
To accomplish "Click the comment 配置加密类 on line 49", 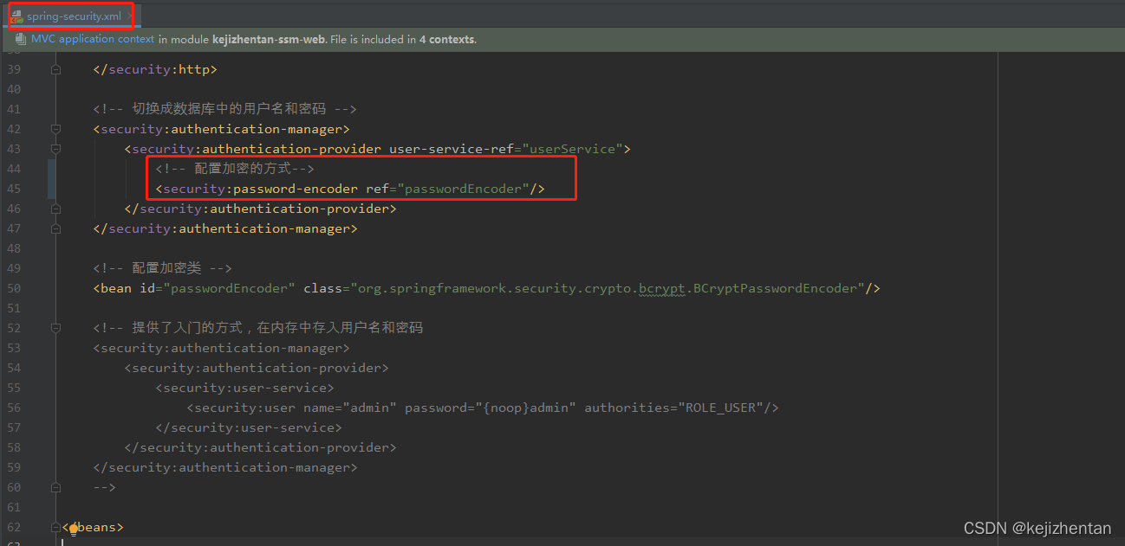I will coord(163,268).
